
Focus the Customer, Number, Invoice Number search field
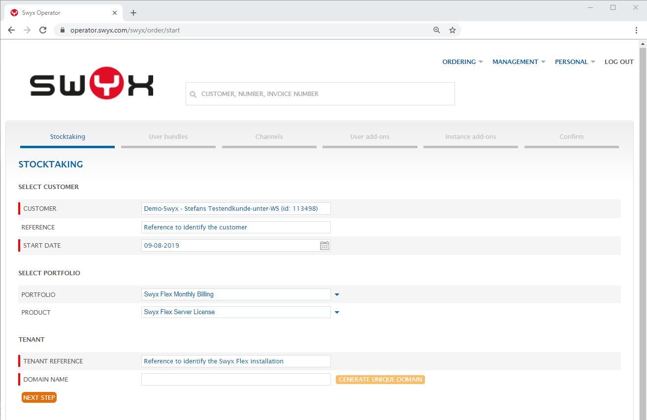tap(320, 94)
